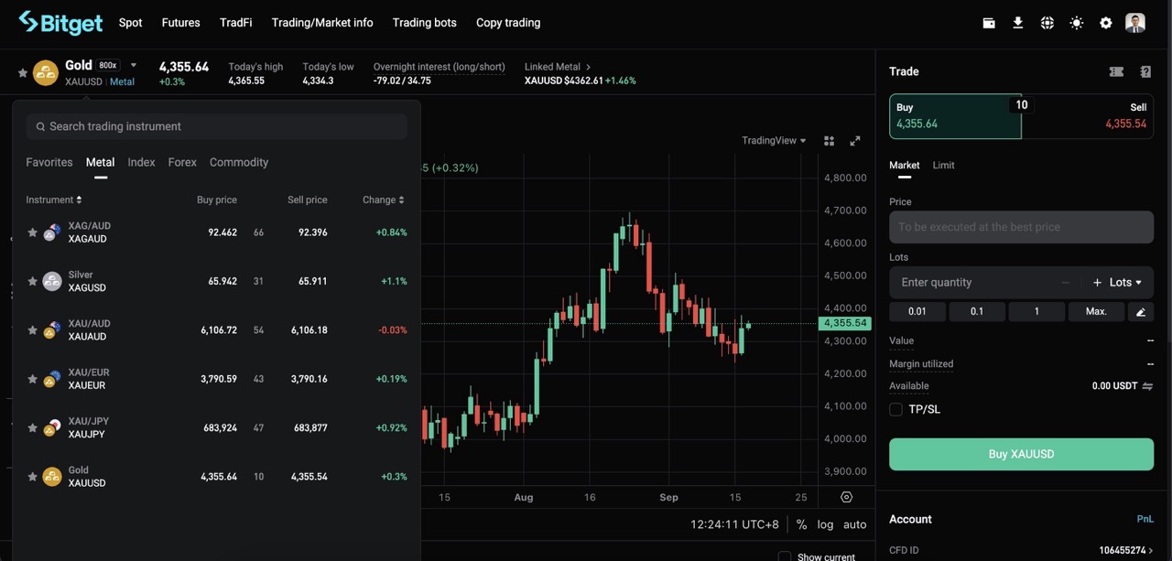Expand the Gold instrument selector dropdown arrow
This screenshot has height=561, width=1172.
[134, 65]
